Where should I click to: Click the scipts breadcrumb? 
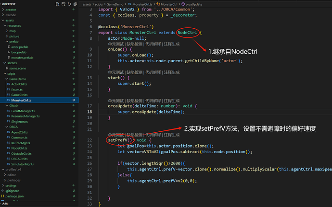(x=99, y=4)
